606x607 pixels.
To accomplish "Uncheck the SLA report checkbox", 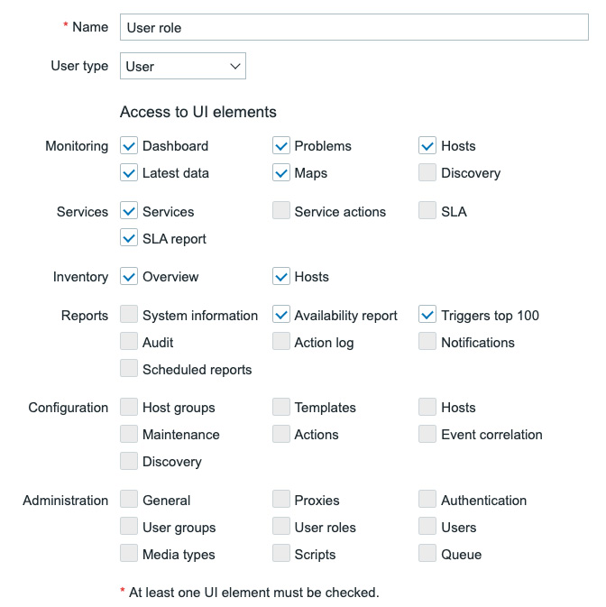I will point(129,238).
